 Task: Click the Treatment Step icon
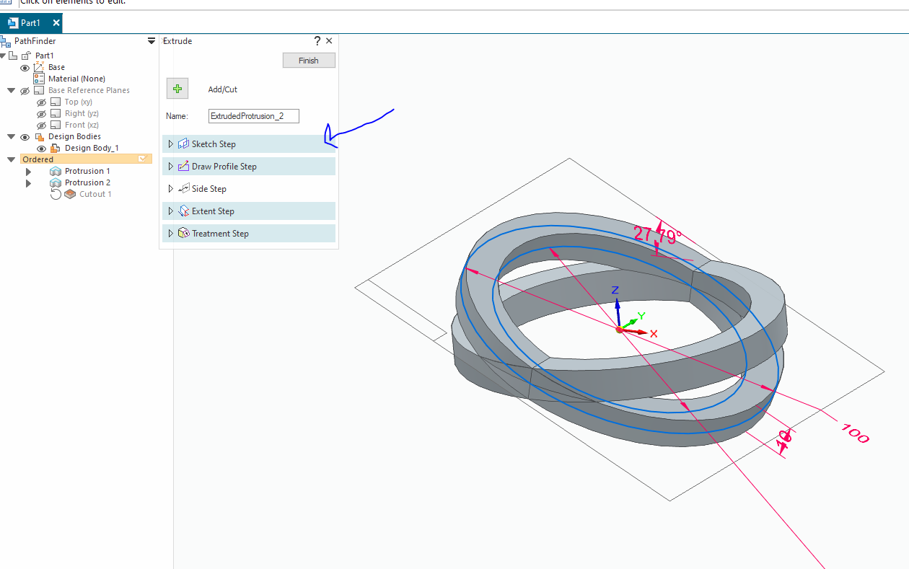183,234
